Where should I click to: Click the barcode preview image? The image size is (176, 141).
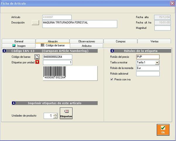(70, 73)
